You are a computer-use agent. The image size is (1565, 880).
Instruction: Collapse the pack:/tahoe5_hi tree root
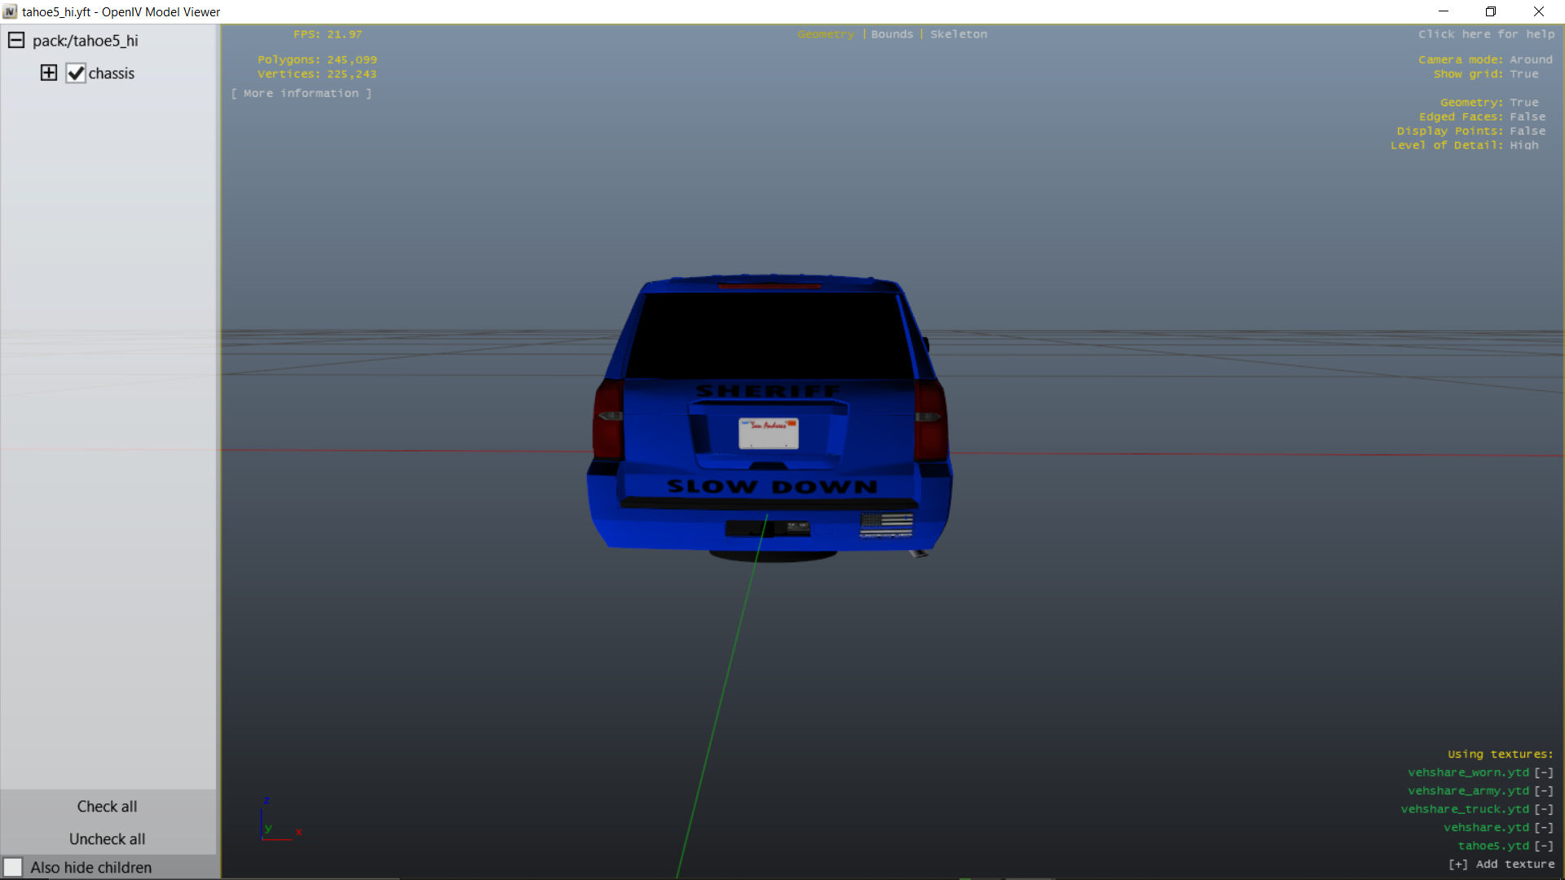(15, 40)
